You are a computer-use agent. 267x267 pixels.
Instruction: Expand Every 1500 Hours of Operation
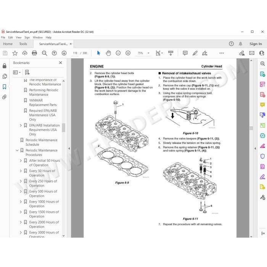point(21,212)
